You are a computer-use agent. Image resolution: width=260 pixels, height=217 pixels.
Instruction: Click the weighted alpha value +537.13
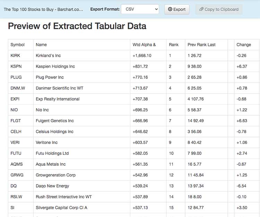140,208
